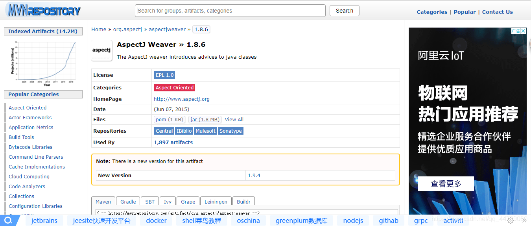The image size is (531, 226).
Task: Click the Search button
Action: [x=345, y=11]
